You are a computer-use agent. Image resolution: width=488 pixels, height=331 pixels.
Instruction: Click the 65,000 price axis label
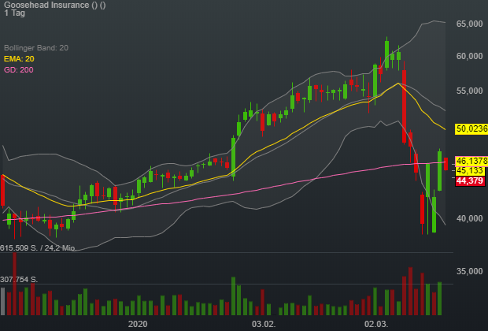469,24
